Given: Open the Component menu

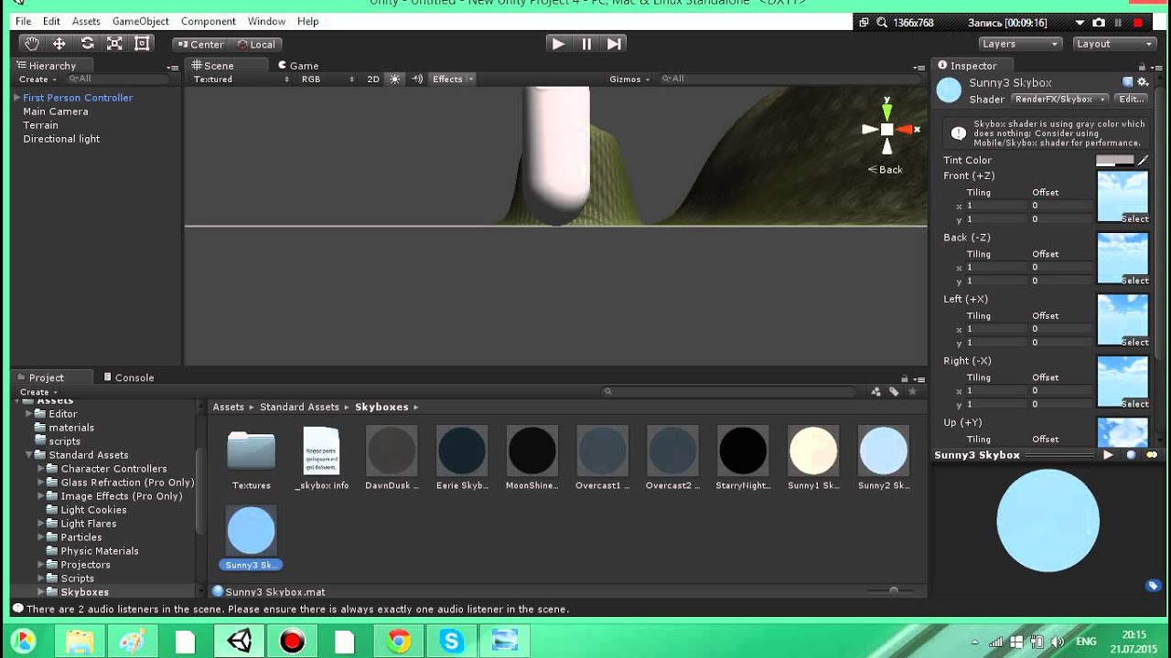Looking at the screenshot, I should click(x=208, y=21).
